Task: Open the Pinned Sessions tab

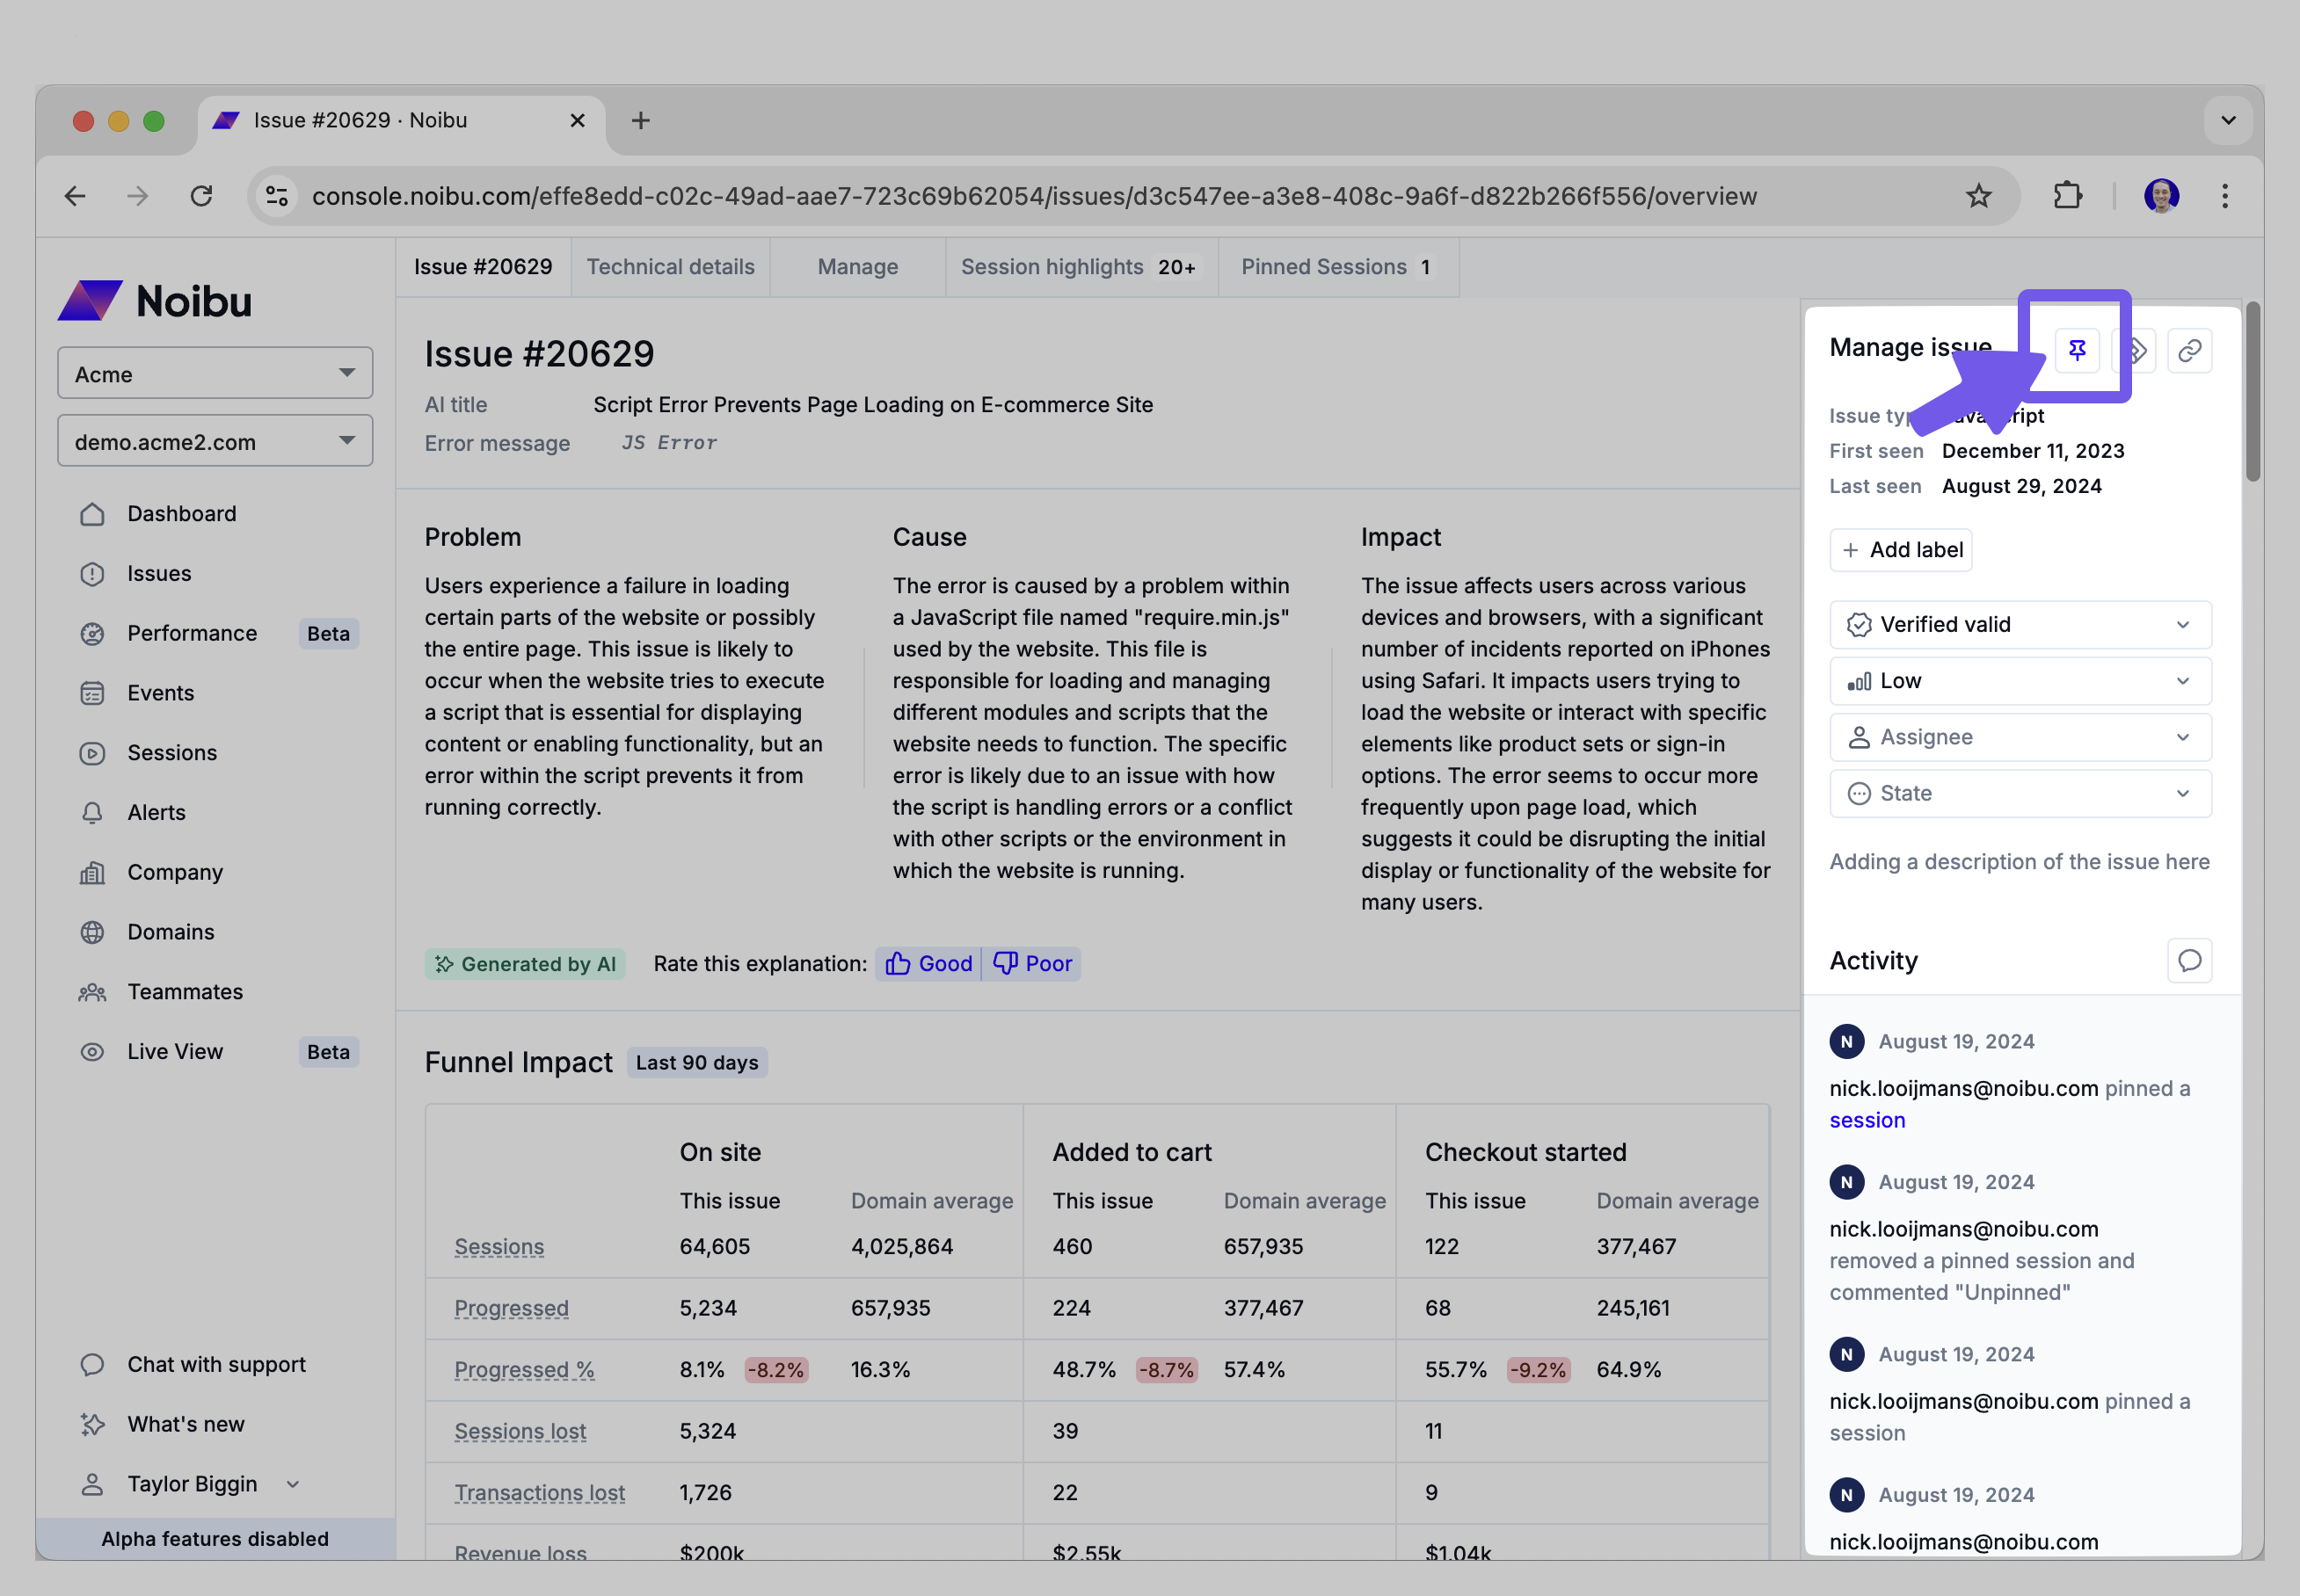Action: tap(1337, 267)
